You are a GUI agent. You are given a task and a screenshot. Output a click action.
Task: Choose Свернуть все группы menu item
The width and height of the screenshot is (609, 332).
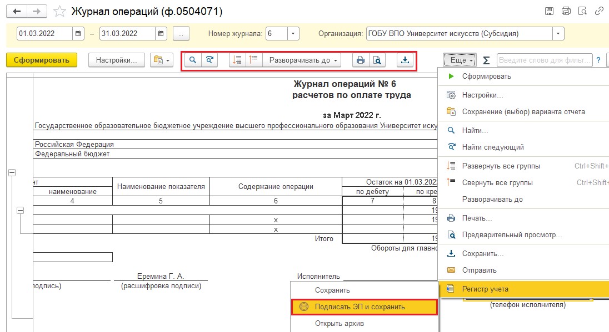pos(523,182)
